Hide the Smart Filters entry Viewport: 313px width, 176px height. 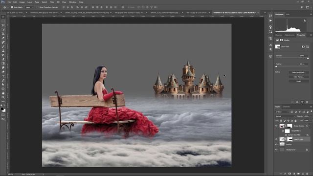[x=283, y=131]
